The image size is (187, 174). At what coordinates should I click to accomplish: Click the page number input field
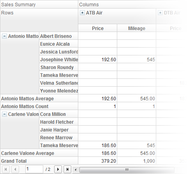(34, 169)
